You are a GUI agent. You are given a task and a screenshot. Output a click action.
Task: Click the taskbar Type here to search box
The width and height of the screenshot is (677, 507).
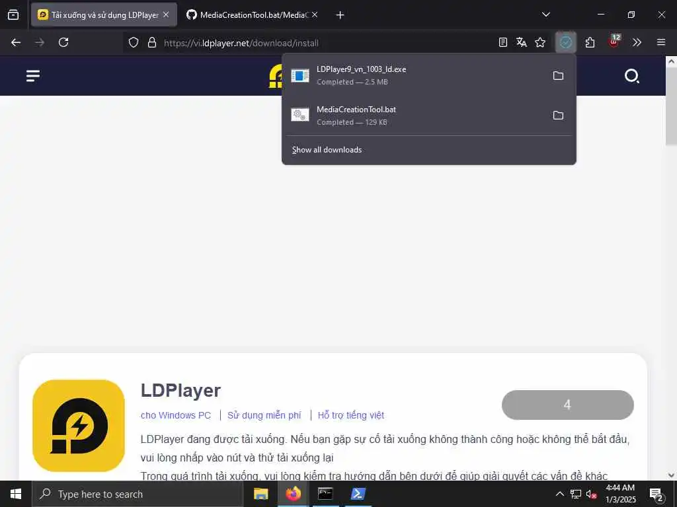[x=138, y=494]
